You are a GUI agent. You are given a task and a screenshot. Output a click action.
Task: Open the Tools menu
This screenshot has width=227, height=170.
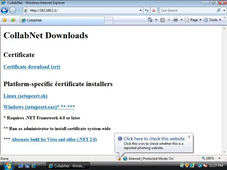pyautogui.click(x=212, y=20)
